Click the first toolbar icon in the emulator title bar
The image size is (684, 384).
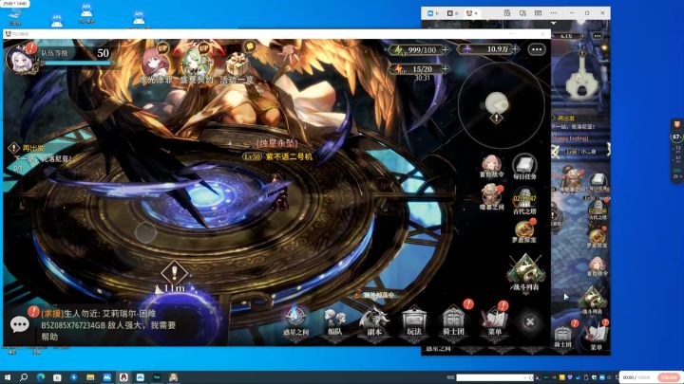pos(507,13)
